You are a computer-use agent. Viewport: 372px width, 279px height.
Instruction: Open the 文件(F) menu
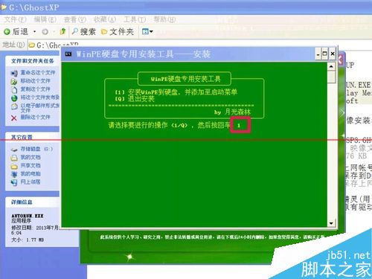click(16, 19)
